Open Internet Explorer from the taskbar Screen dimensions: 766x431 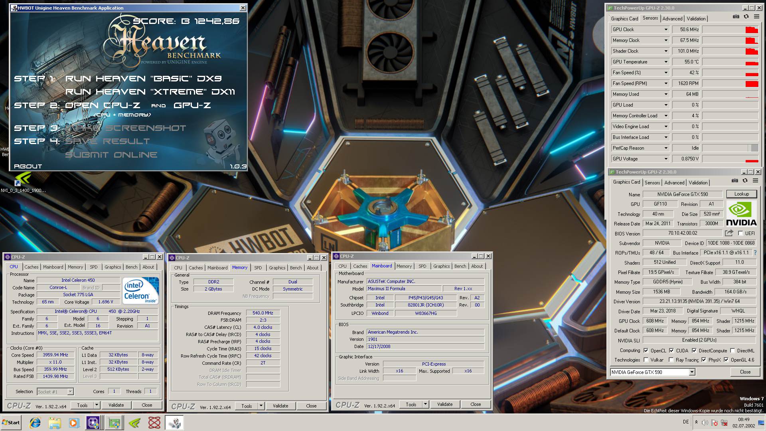(x=35, y=423)
